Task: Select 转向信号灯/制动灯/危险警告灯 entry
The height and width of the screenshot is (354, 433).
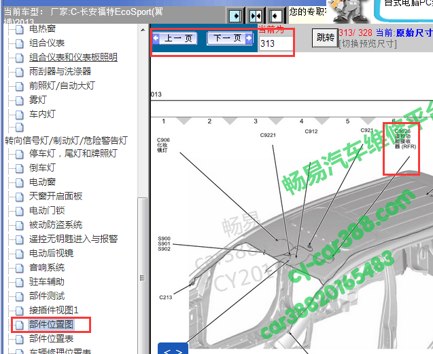Action: pos(66,140)
